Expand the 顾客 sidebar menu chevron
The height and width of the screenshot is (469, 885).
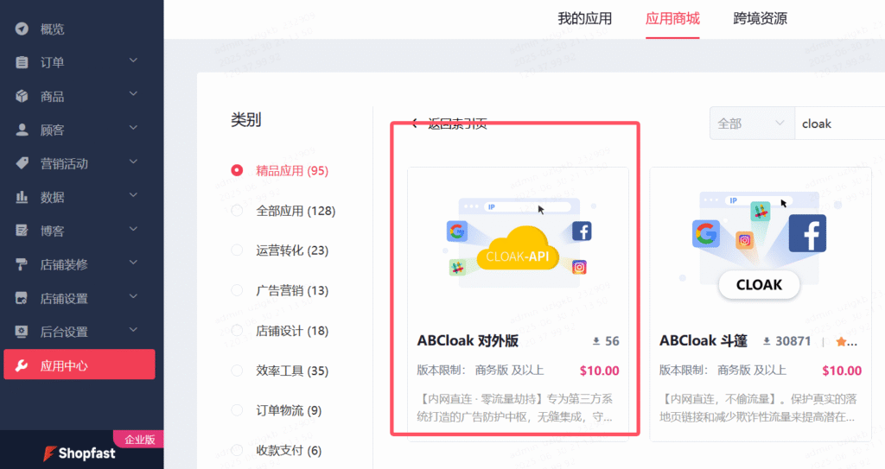tap(133, 128)
